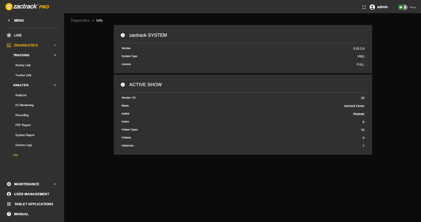Click the ACTIVE SHOW heading
421x222 pixels.
tap(146, 85)
